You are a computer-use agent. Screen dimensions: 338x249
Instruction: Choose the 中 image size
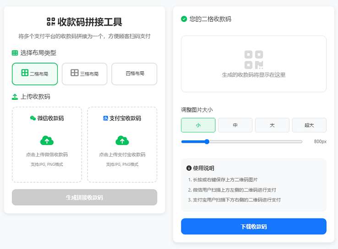click(x=235, y=125)
